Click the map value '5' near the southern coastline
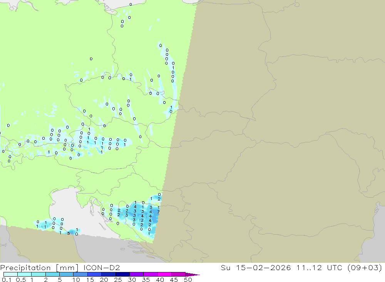The image size is (385, 282). click(69, 233)
